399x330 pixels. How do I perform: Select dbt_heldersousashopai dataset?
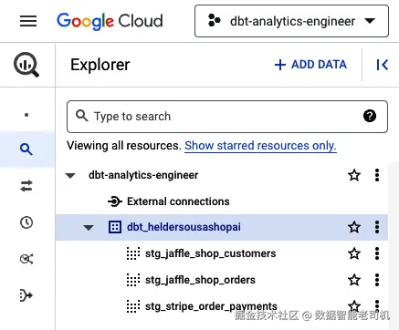click(184, 227)
